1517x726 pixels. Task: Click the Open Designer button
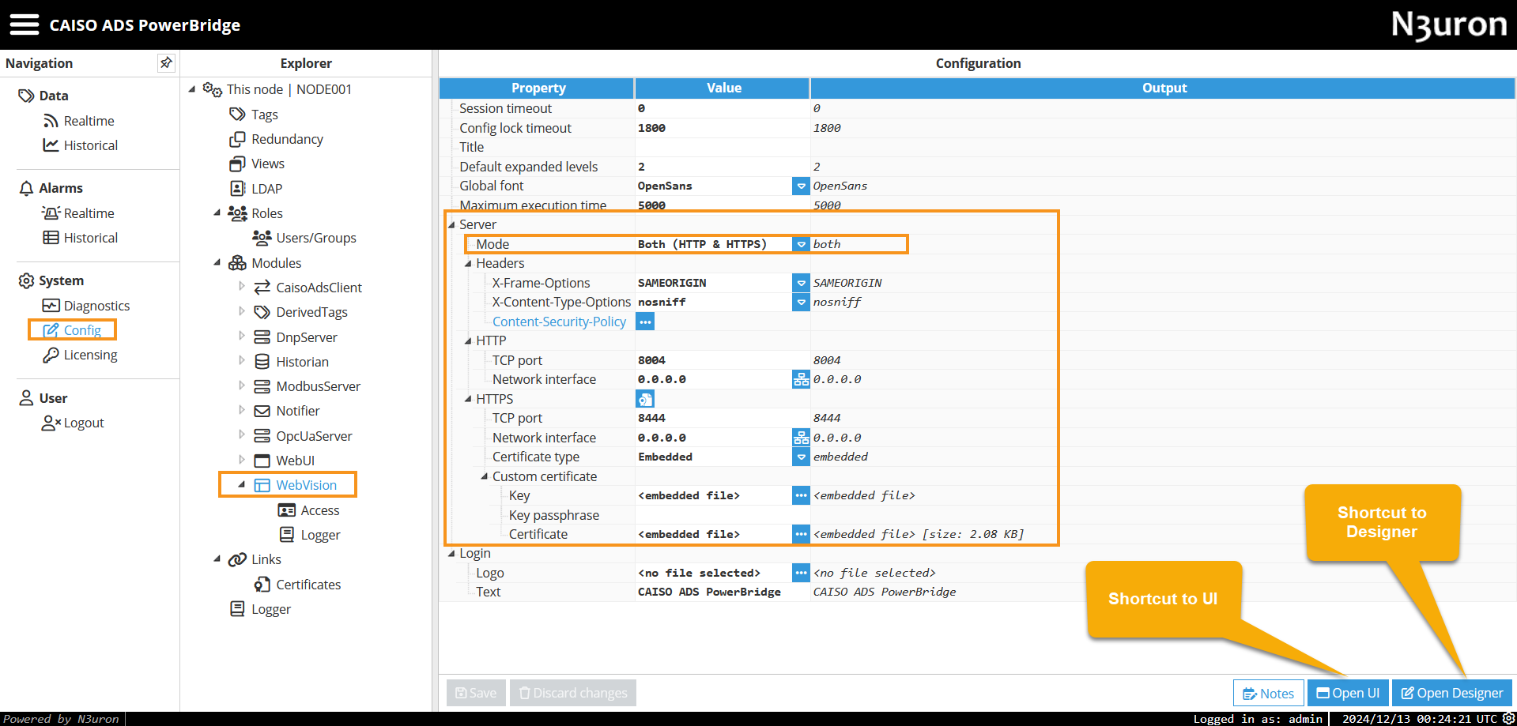coord(1452,693)
